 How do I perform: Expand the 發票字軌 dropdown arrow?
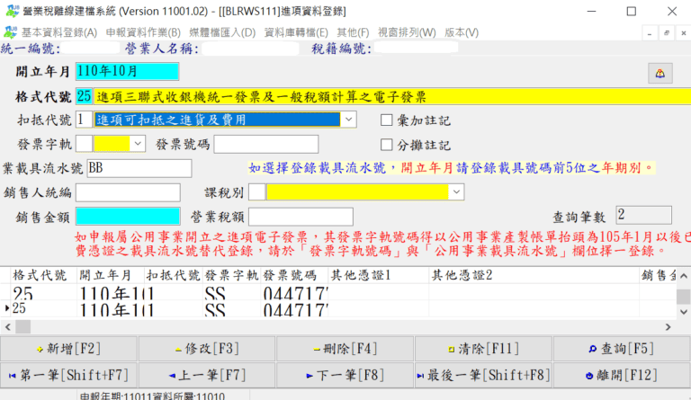pos(138,144)
